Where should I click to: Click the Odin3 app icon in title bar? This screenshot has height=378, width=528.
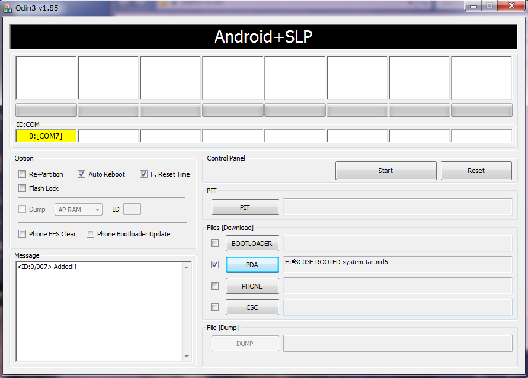[7, 8]
